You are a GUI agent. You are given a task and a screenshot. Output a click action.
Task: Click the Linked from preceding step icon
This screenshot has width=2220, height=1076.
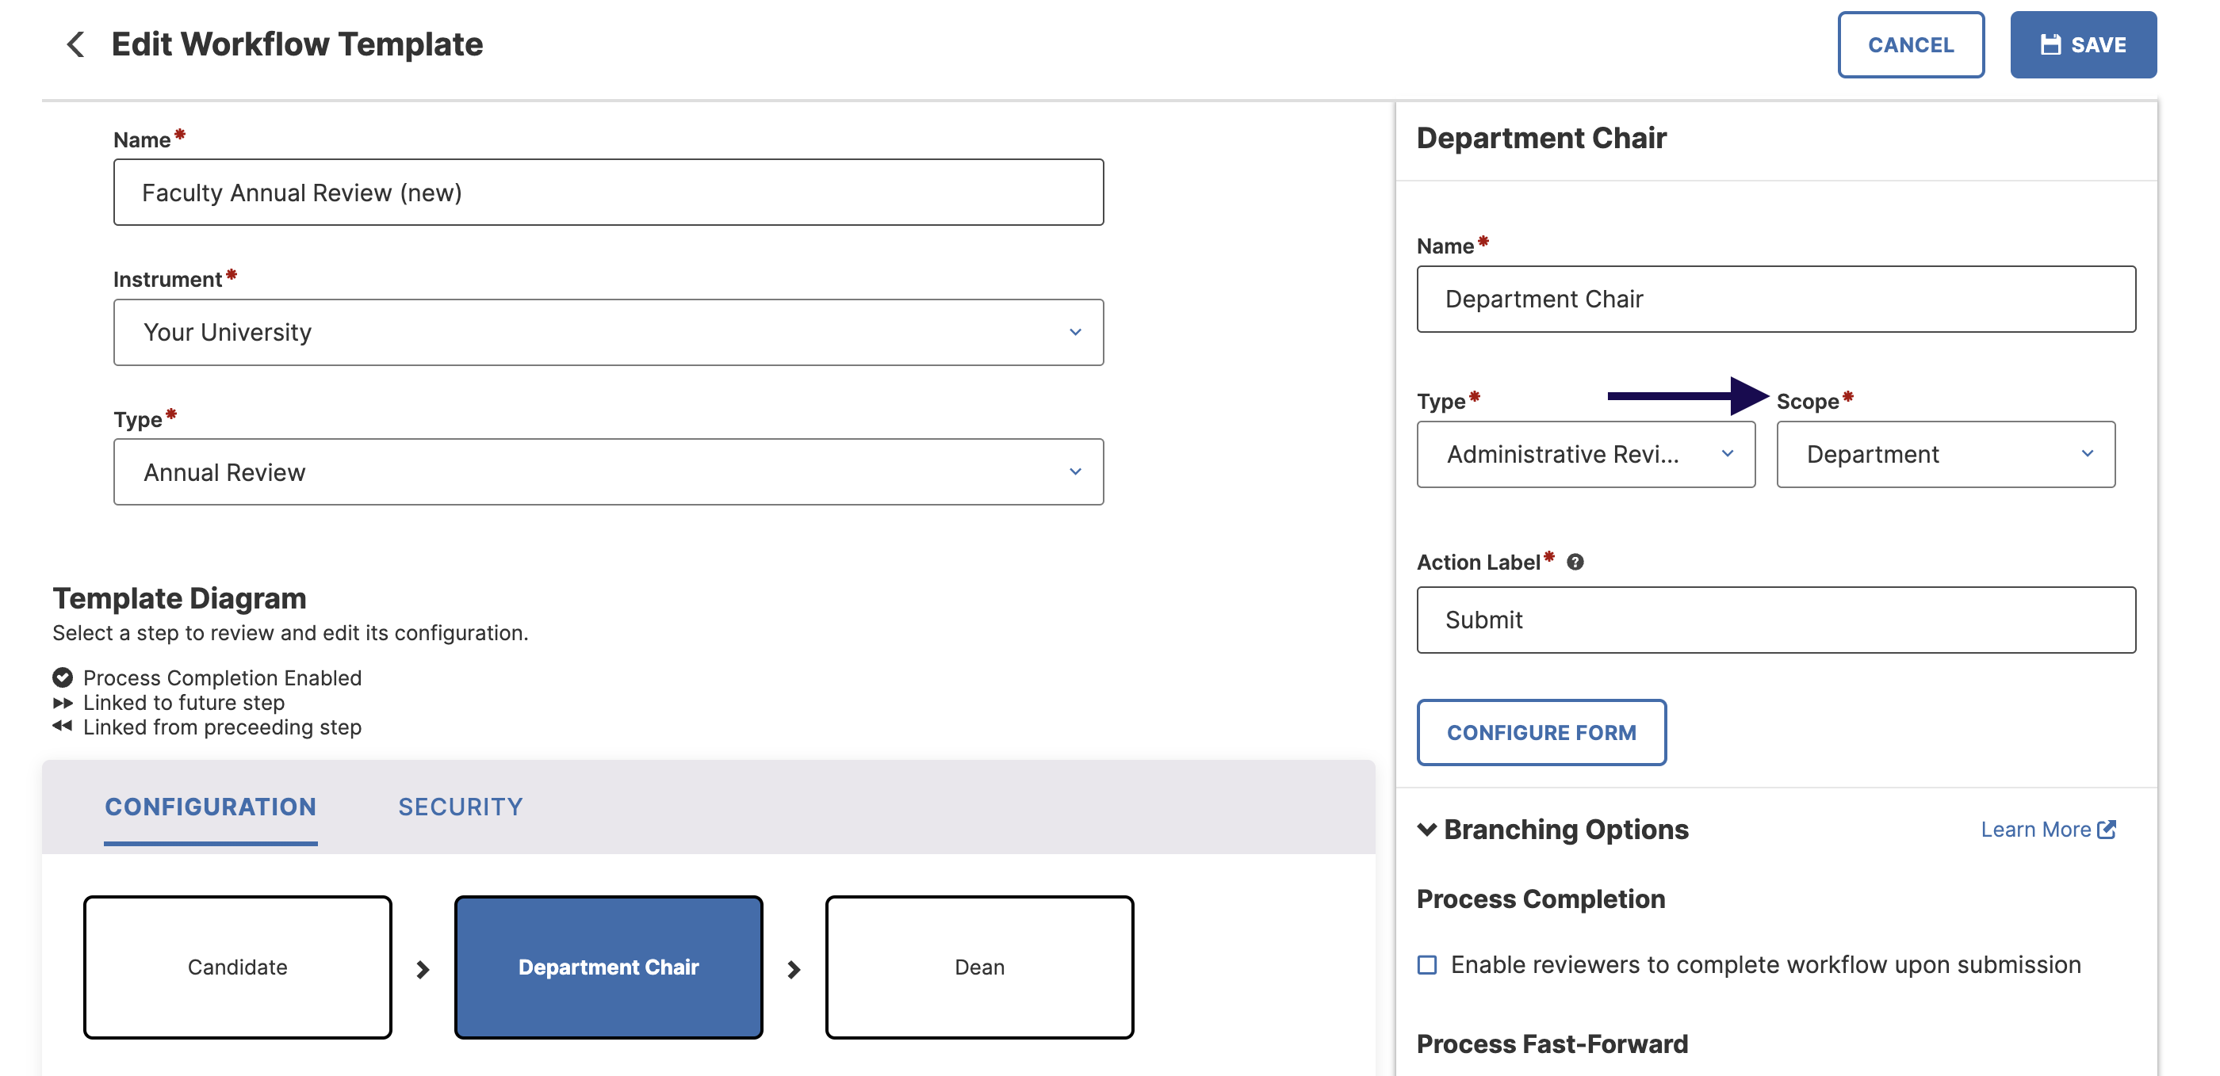coord(63,727)
